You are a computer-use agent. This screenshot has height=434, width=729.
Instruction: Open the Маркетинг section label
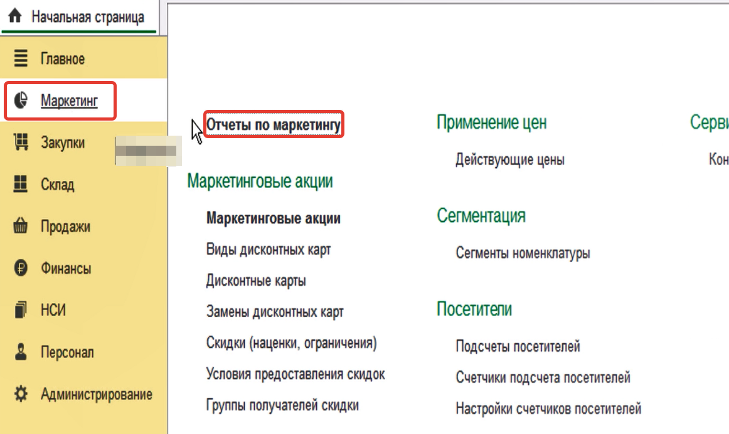69,100
